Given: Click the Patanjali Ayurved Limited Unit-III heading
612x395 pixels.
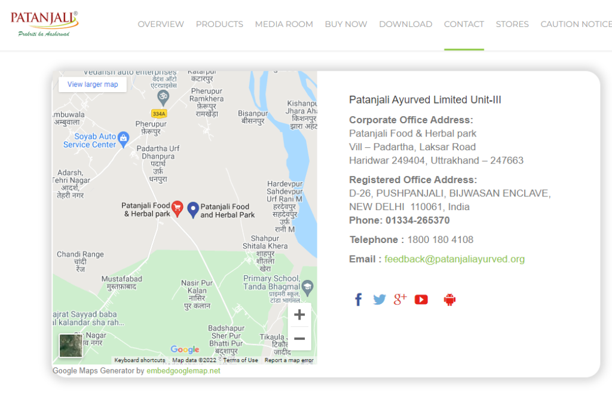Looking at the screenshot, I should 425,100.
